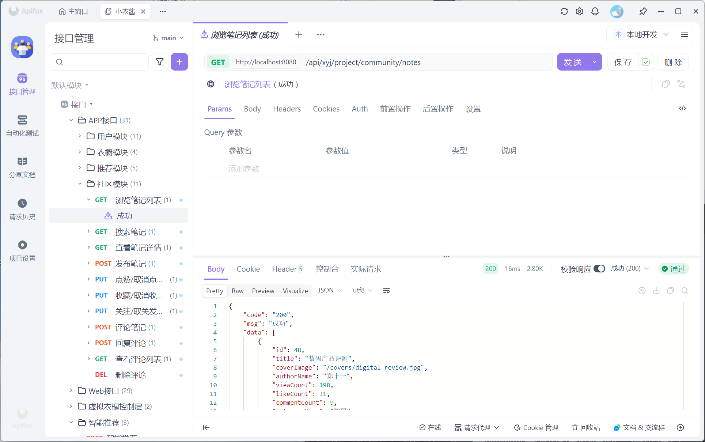The height and width of the screenshot is (442, 705).
Task: Click the copy response body icon
Action: pyautogui.click(x=670, y=291)
